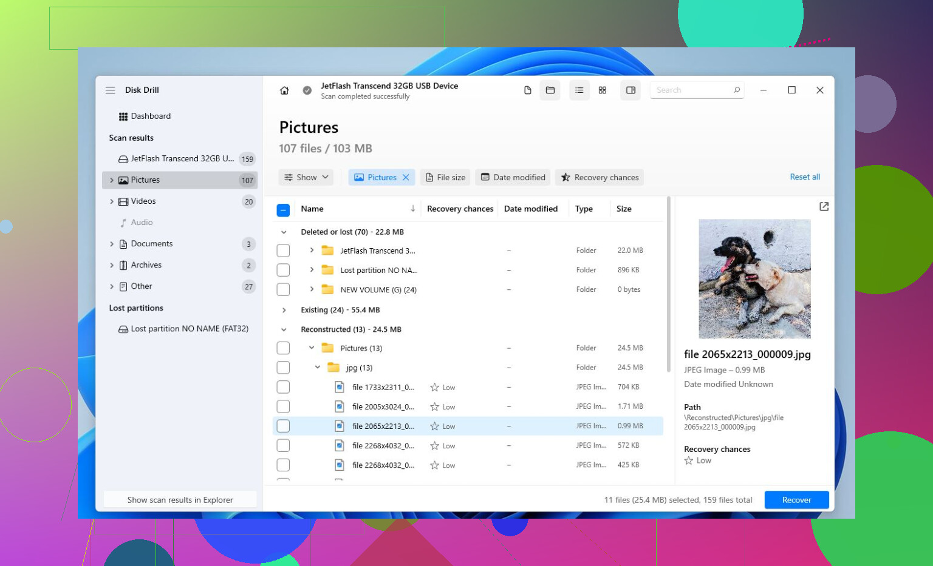The width and height of the screenshot is (933, 566).
Task: Switch to folder view icon in toolbar
Action: click(x=550, y=90)
